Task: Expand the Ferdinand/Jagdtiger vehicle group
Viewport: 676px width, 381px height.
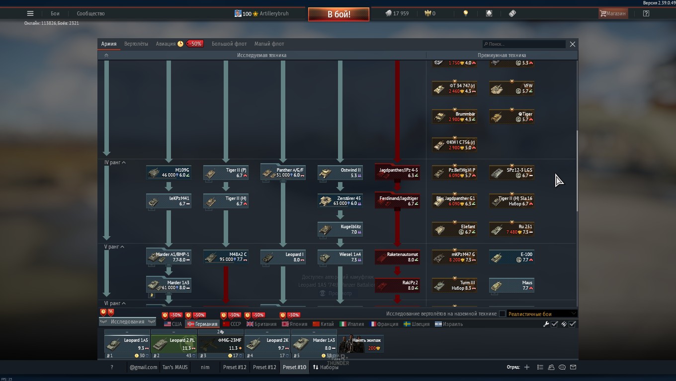Action: pyautogui.click(x=398, y=201)
